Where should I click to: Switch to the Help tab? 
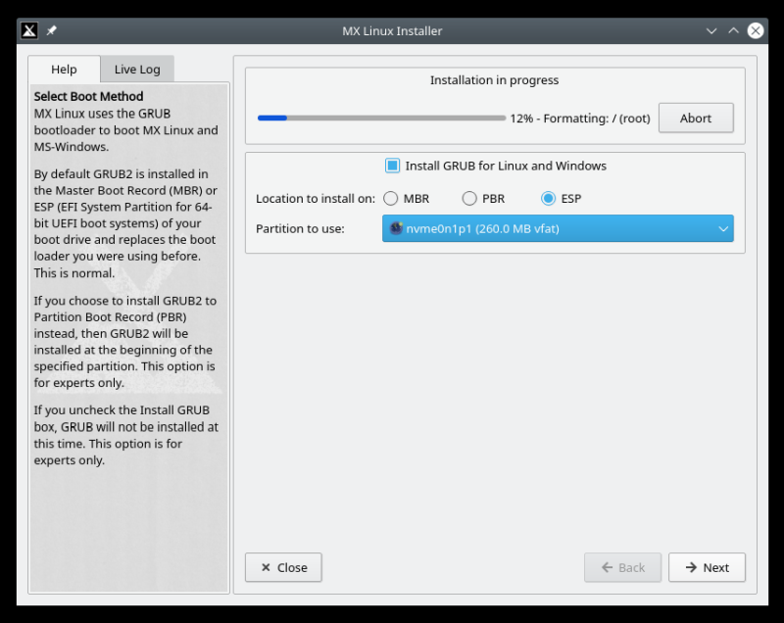65,69
